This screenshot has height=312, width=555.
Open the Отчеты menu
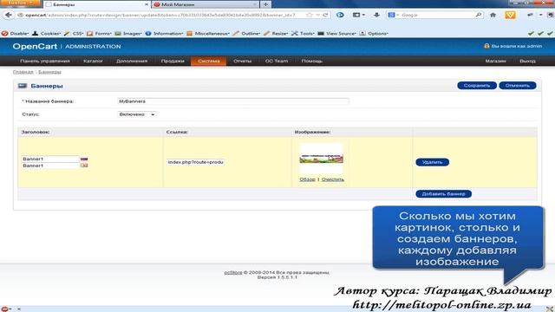(x=243, y=61)
